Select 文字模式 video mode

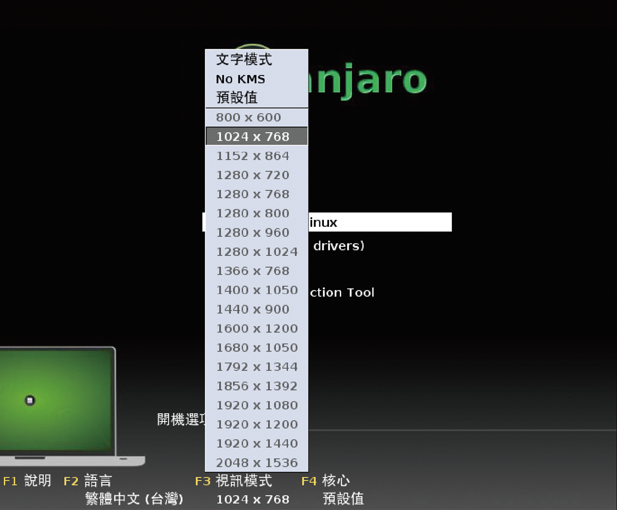(x=257, y=60)
